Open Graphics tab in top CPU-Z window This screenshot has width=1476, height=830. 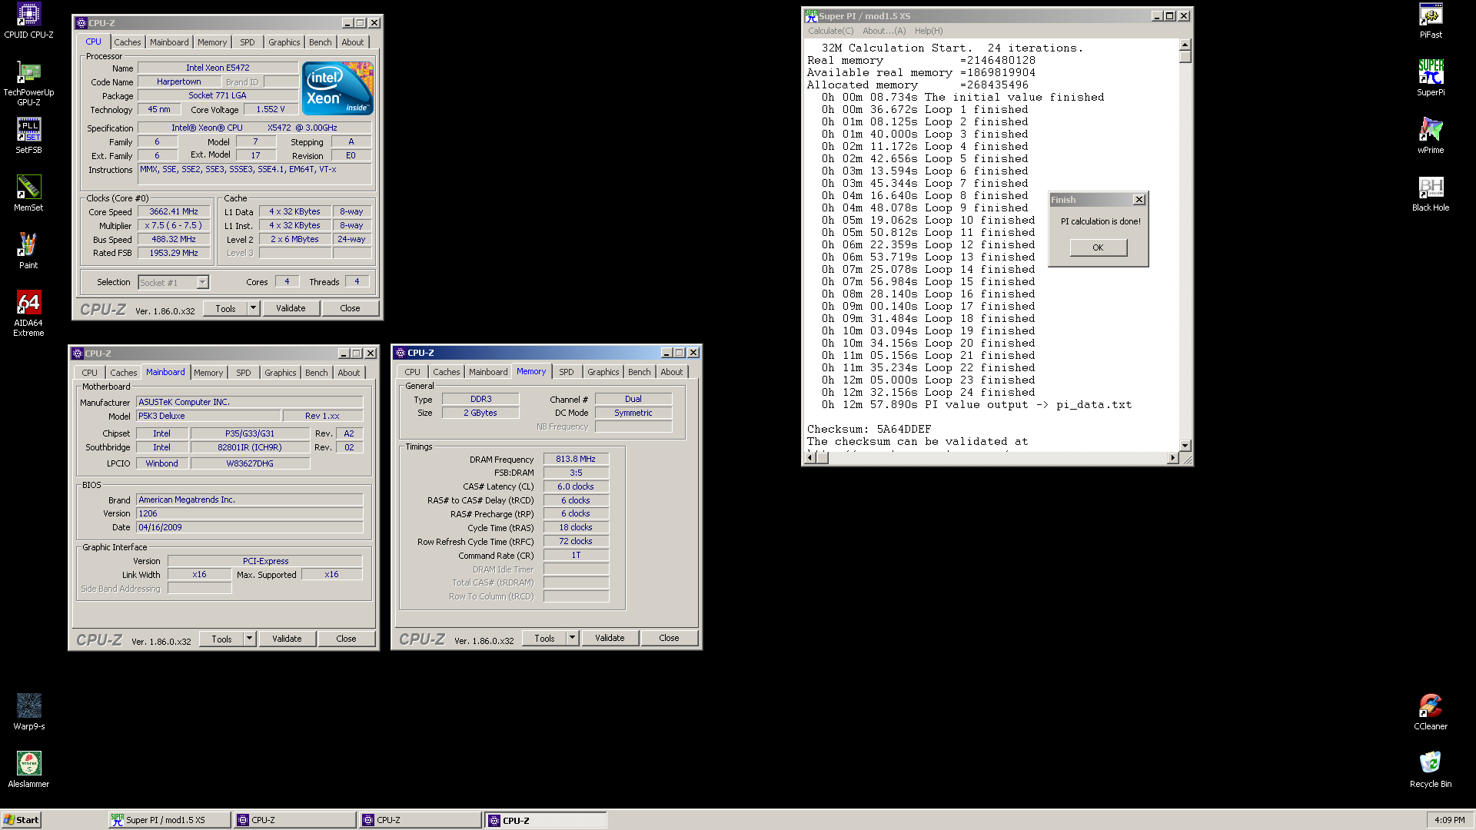(284, 42)
